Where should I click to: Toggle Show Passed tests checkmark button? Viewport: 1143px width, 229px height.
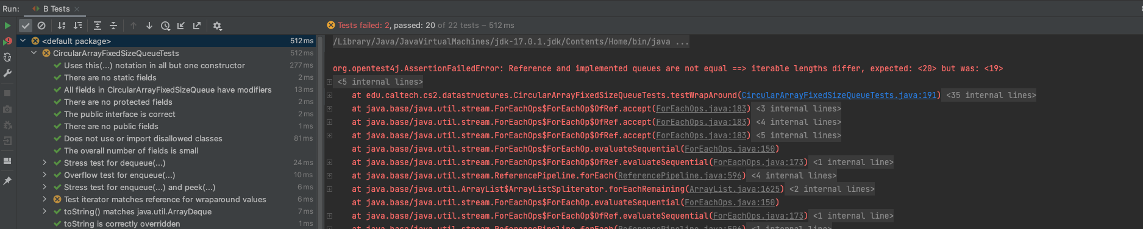click(26, 26)
